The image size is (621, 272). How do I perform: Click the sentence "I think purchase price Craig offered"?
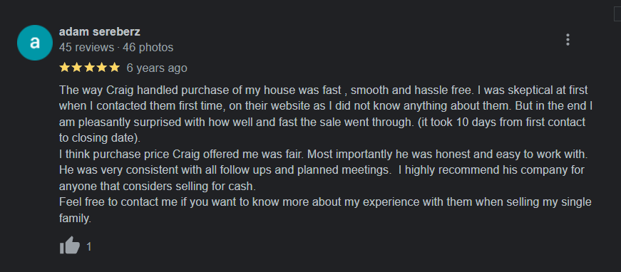click(x=323, y=155)
